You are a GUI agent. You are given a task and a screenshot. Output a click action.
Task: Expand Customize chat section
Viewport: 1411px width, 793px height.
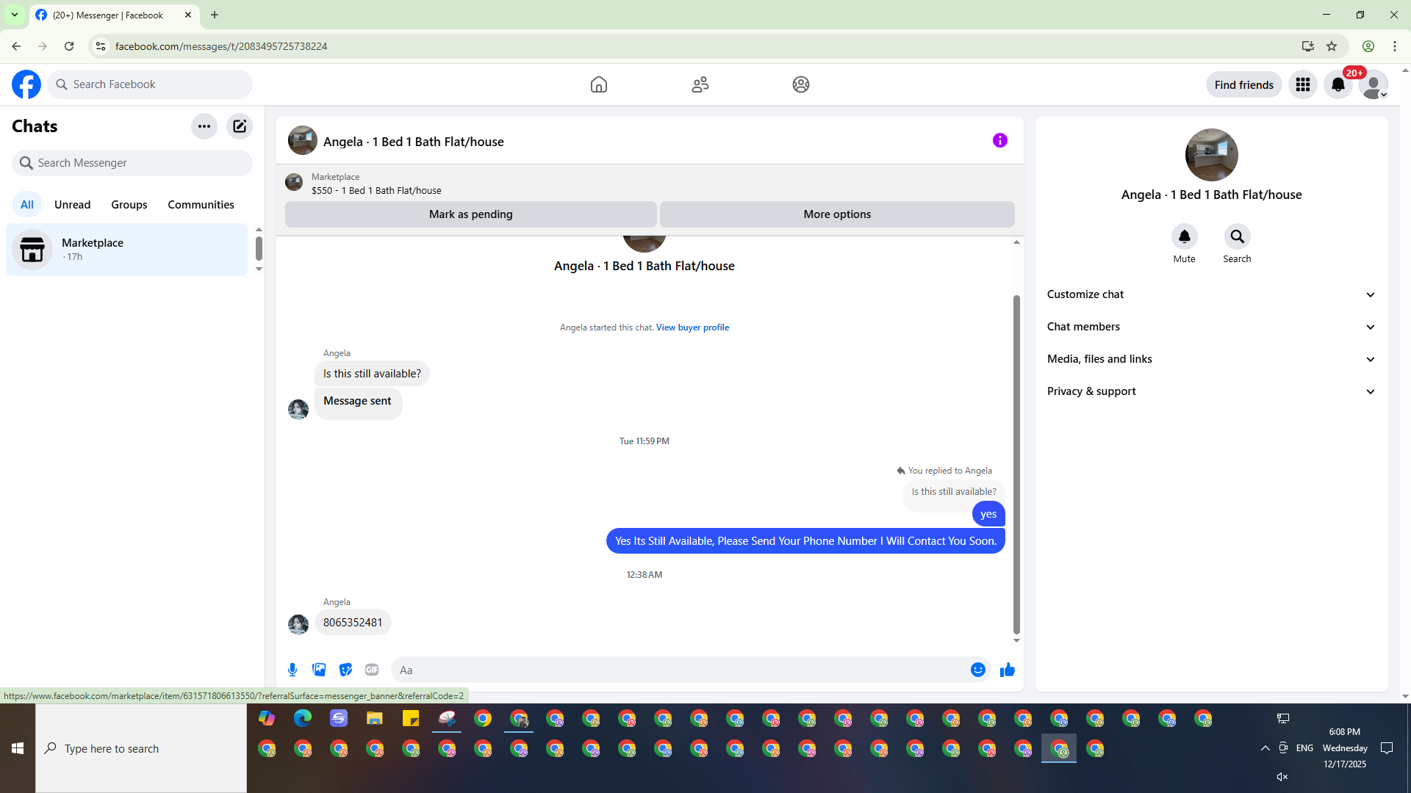(x=1210, y=294)
